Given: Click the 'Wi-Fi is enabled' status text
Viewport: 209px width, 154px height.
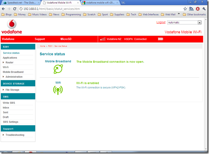Looking at the screenshot, I should click(87, 83).
